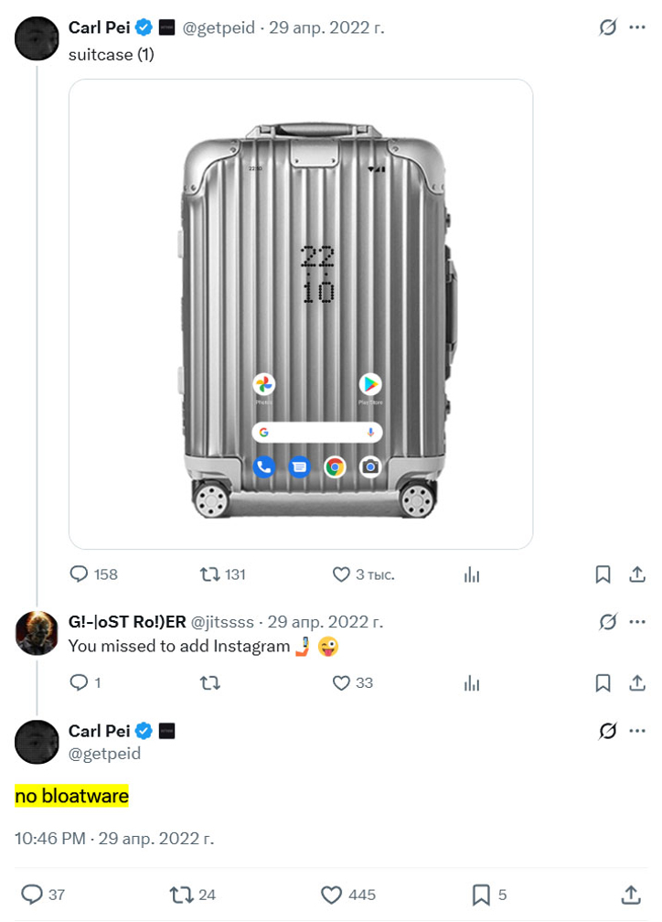Click Grok icon on suitcase tweet
662x922 pixels.
point(608,27)
